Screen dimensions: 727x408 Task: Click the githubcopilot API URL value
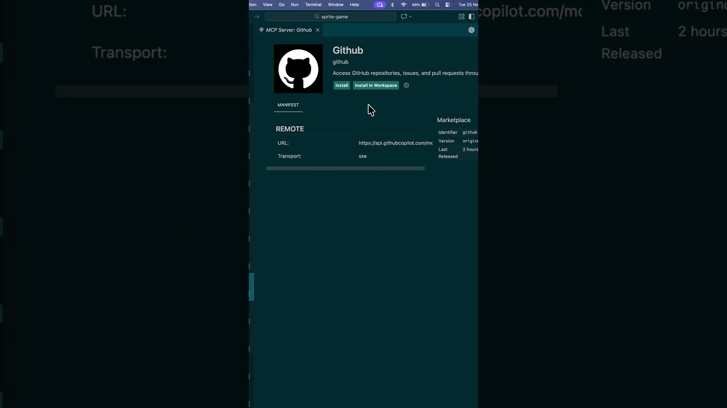point(395,143)
